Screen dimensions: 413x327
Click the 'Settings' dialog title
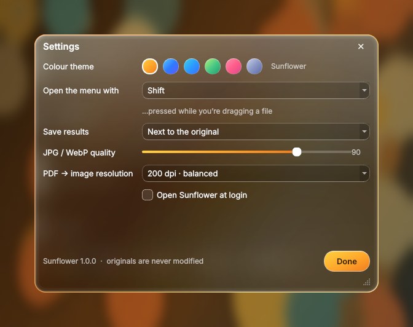coord(61,47)
